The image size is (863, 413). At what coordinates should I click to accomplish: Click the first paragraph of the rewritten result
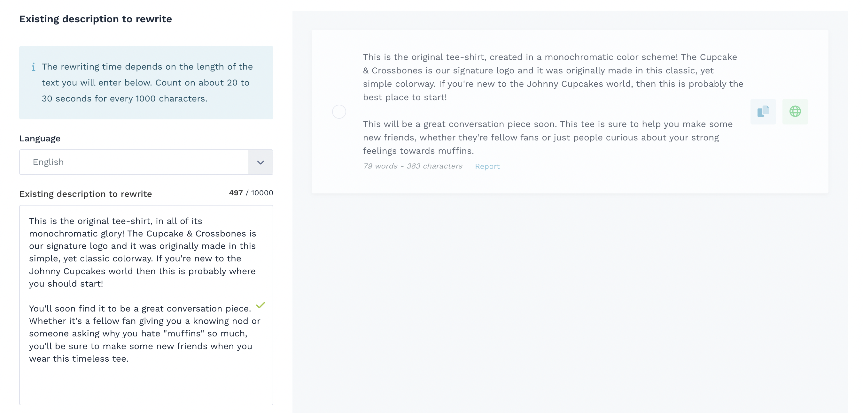point(553,77)
